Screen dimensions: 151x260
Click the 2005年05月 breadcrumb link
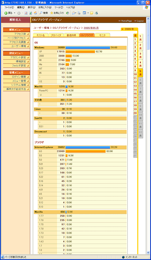pos(91,28)
